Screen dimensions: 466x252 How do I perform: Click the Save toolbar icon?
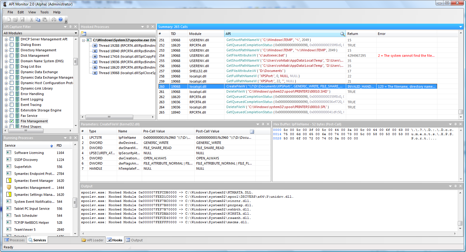pos(22,19)
